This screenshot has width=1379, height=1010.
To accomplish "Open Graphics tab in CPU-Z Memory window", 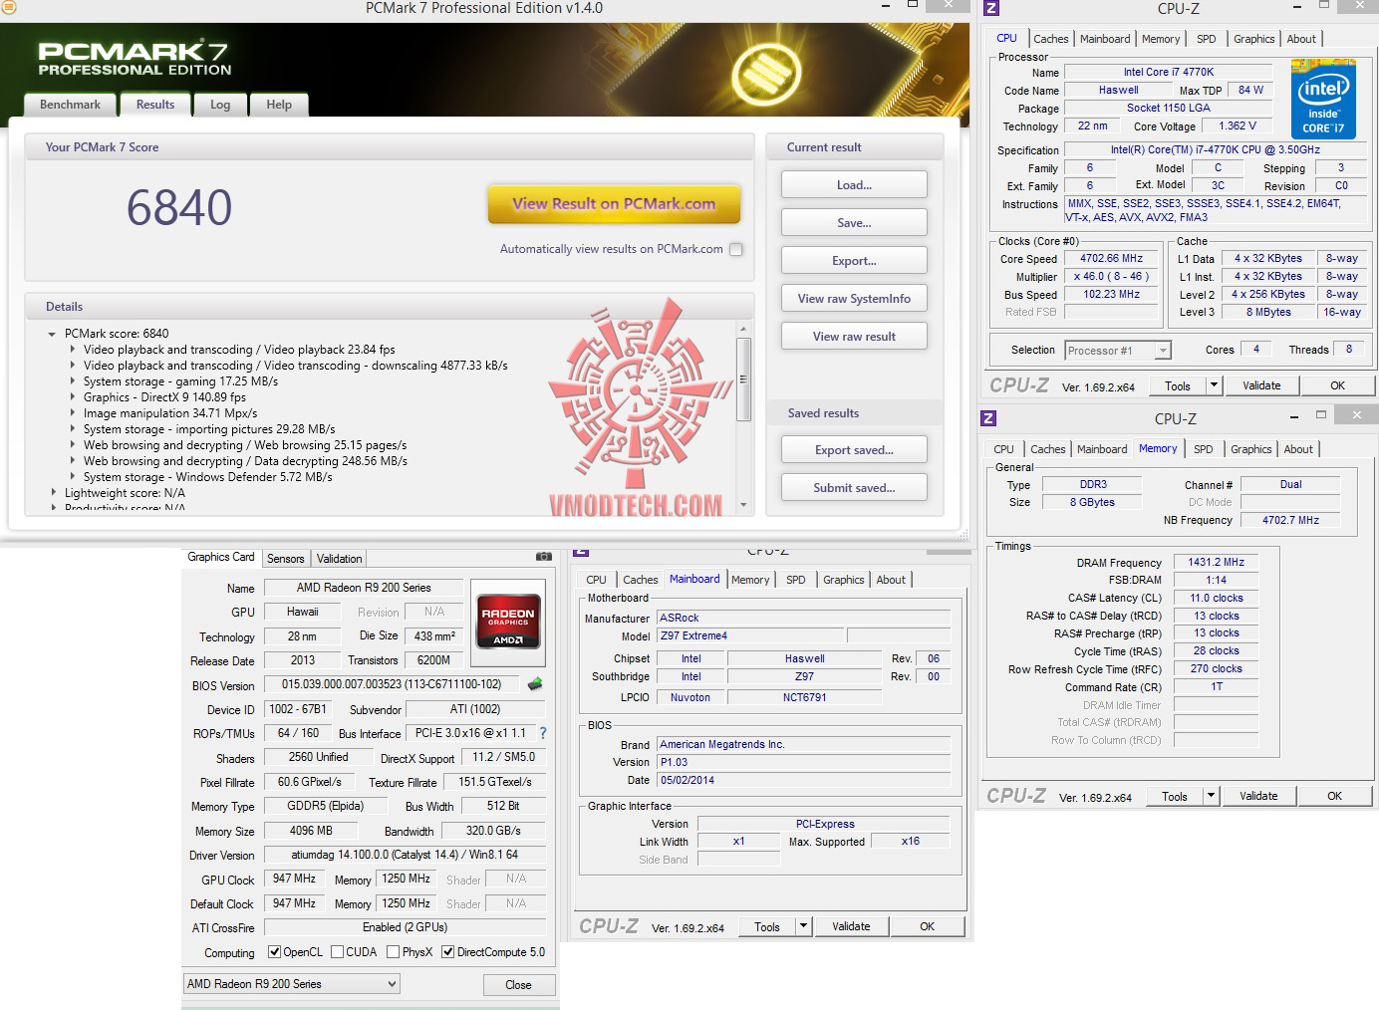I will tap(1250, 449).
